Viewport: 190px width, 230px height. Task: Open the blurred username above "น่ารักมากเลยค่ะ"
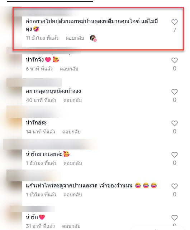pyautogui.click(x=49, y=144)
